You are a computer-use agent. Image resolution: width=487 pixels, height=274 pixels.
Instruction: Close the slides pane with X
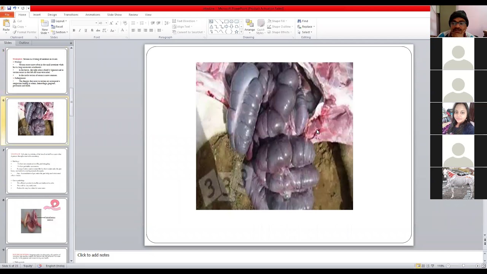pos(71,43)
